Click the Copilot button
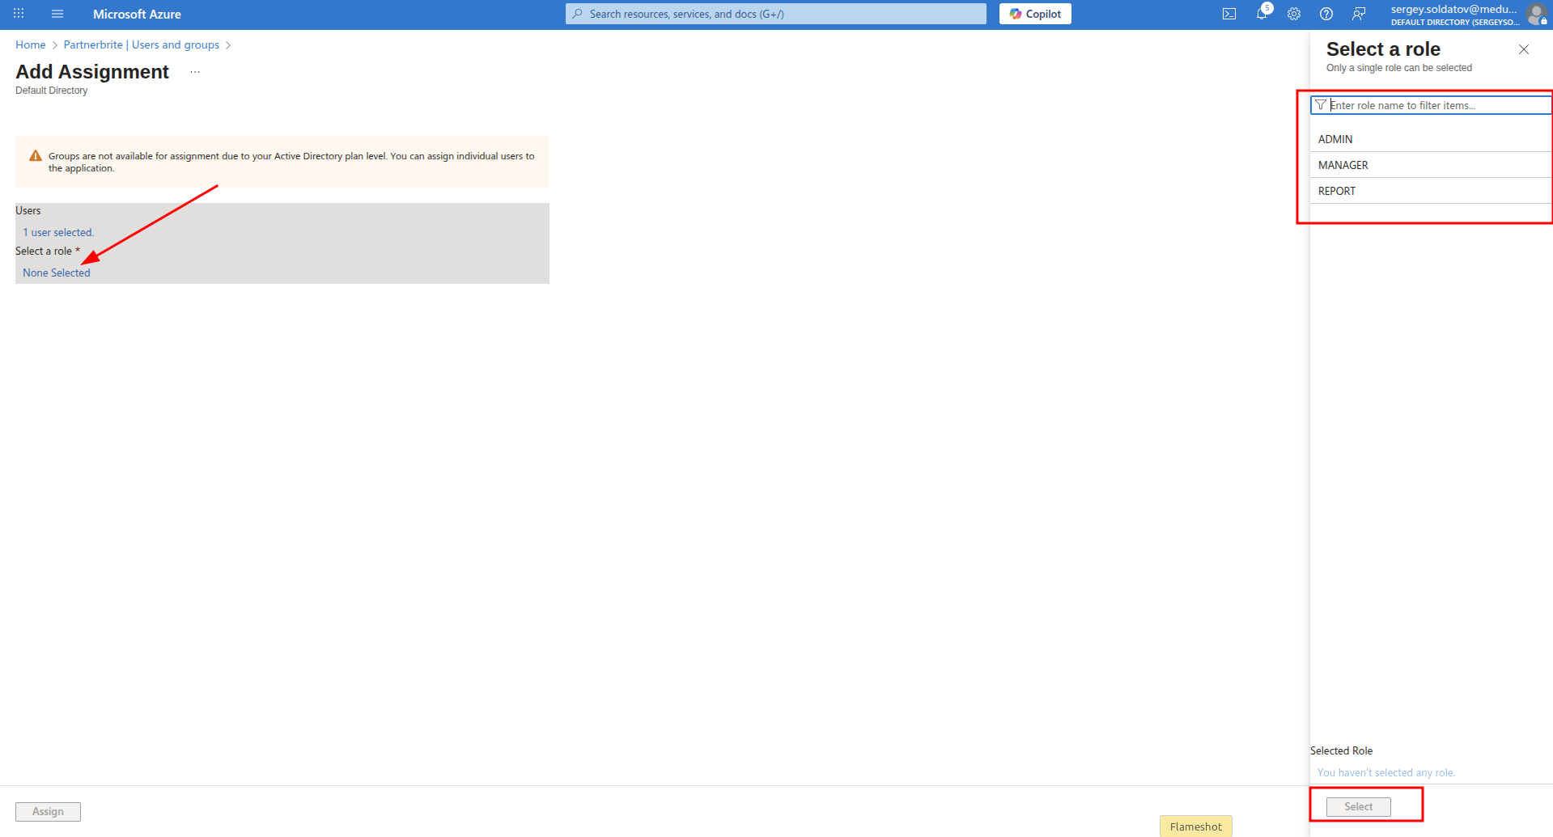Screen dimensions: 1553x837 point(1035,14)
